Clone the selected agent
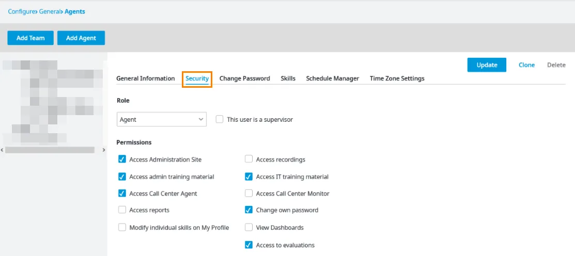This screenshot has height=256, width=575. 526,65
